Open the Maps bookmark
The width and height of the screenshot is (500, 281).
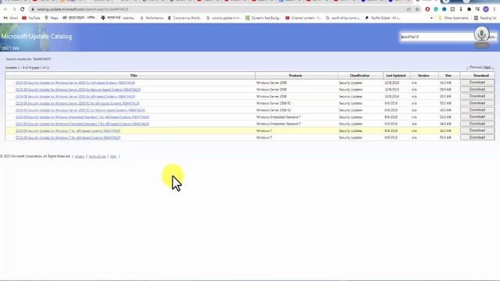tap(52, 18)
